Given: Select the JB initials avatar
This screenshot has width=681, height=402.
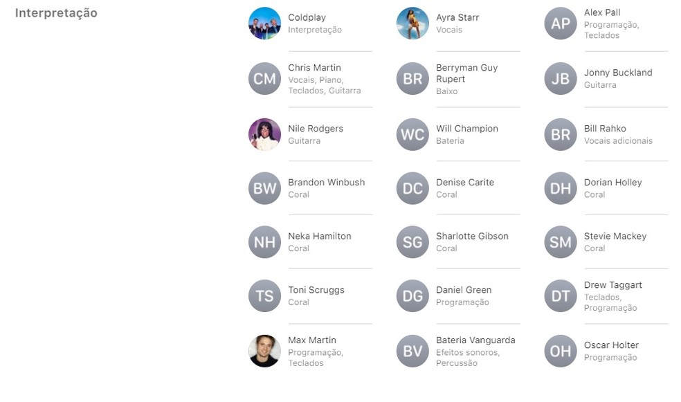Looking at the screenshot, I should coord(561,79).
